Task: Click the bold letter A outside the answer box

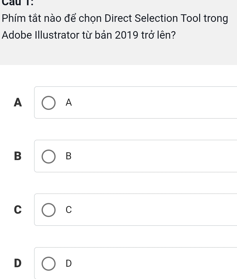Action: click(x=18, y=102)
